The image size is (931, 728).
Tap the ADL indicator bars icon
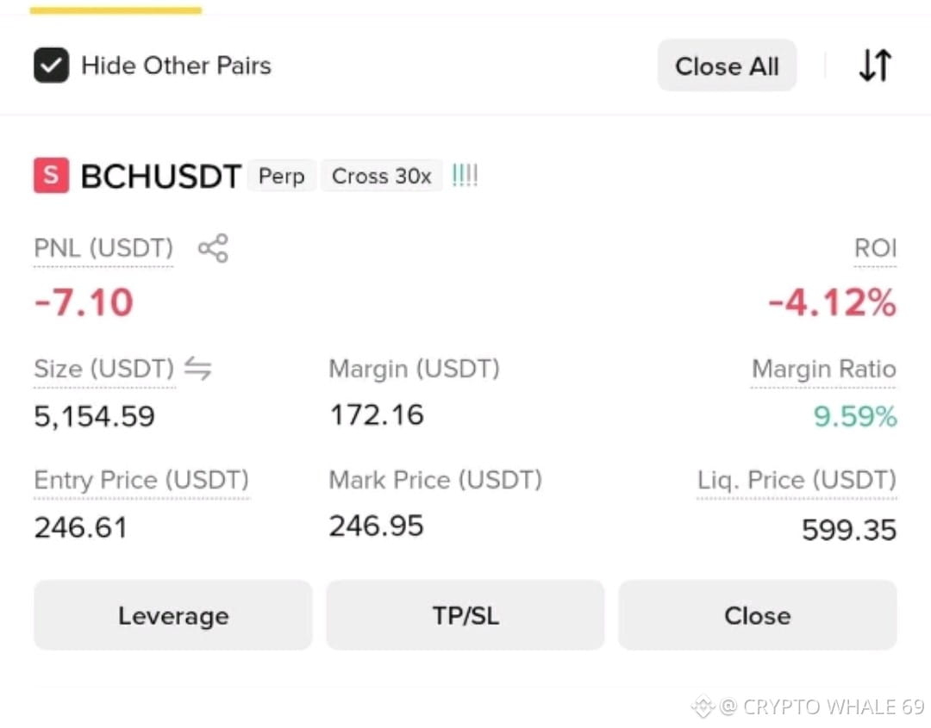(x=465, y=176)
